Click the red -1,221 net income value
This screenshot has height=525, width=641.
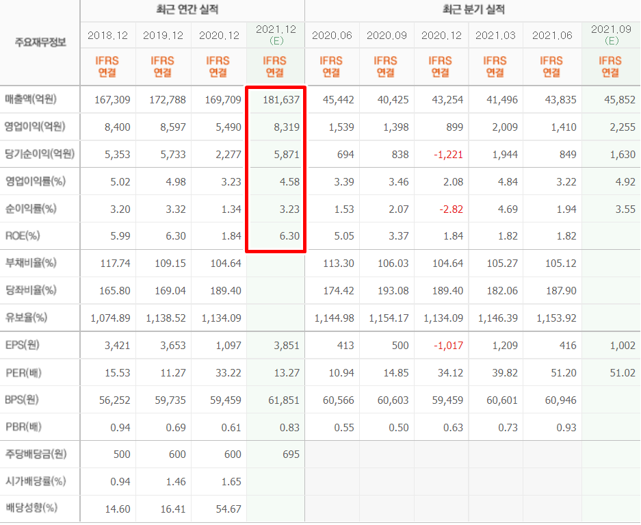coord(448,155)
